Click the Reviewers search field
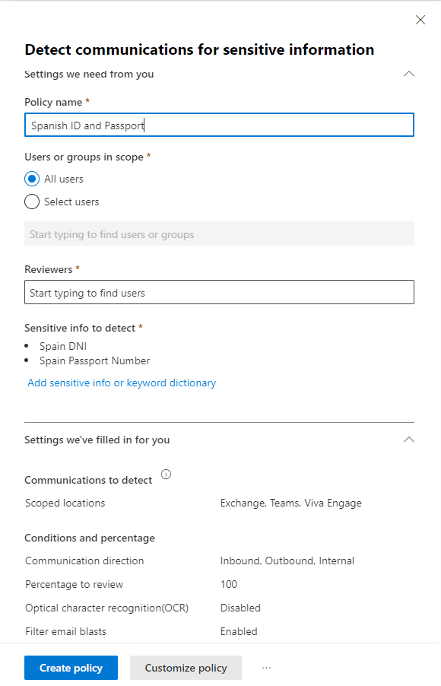 coord(219,292)
